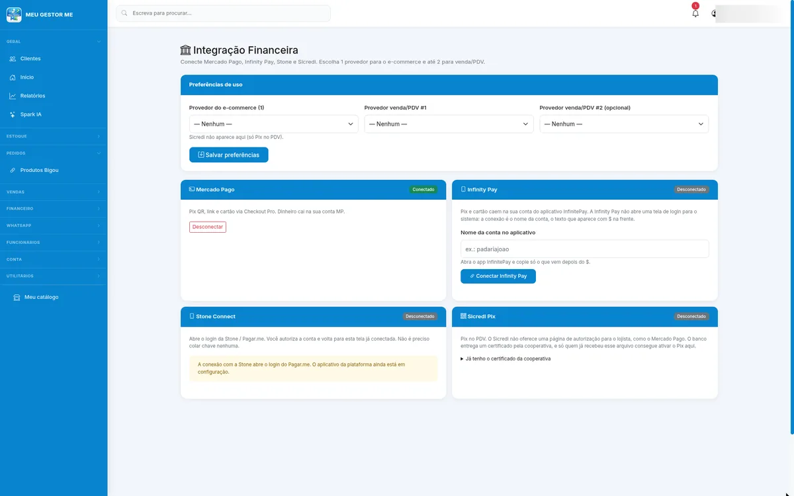Screen dimensions: 794x496
Task: Click the page's vertical scrollbar
Action: click(x=791, y=218)
